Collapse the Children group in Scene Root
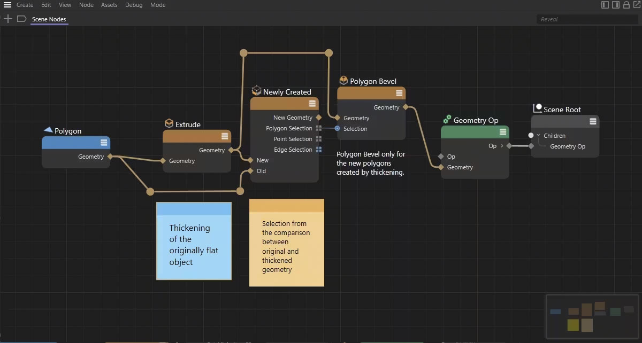Viewport: 642px width, 343px height. 539,136
